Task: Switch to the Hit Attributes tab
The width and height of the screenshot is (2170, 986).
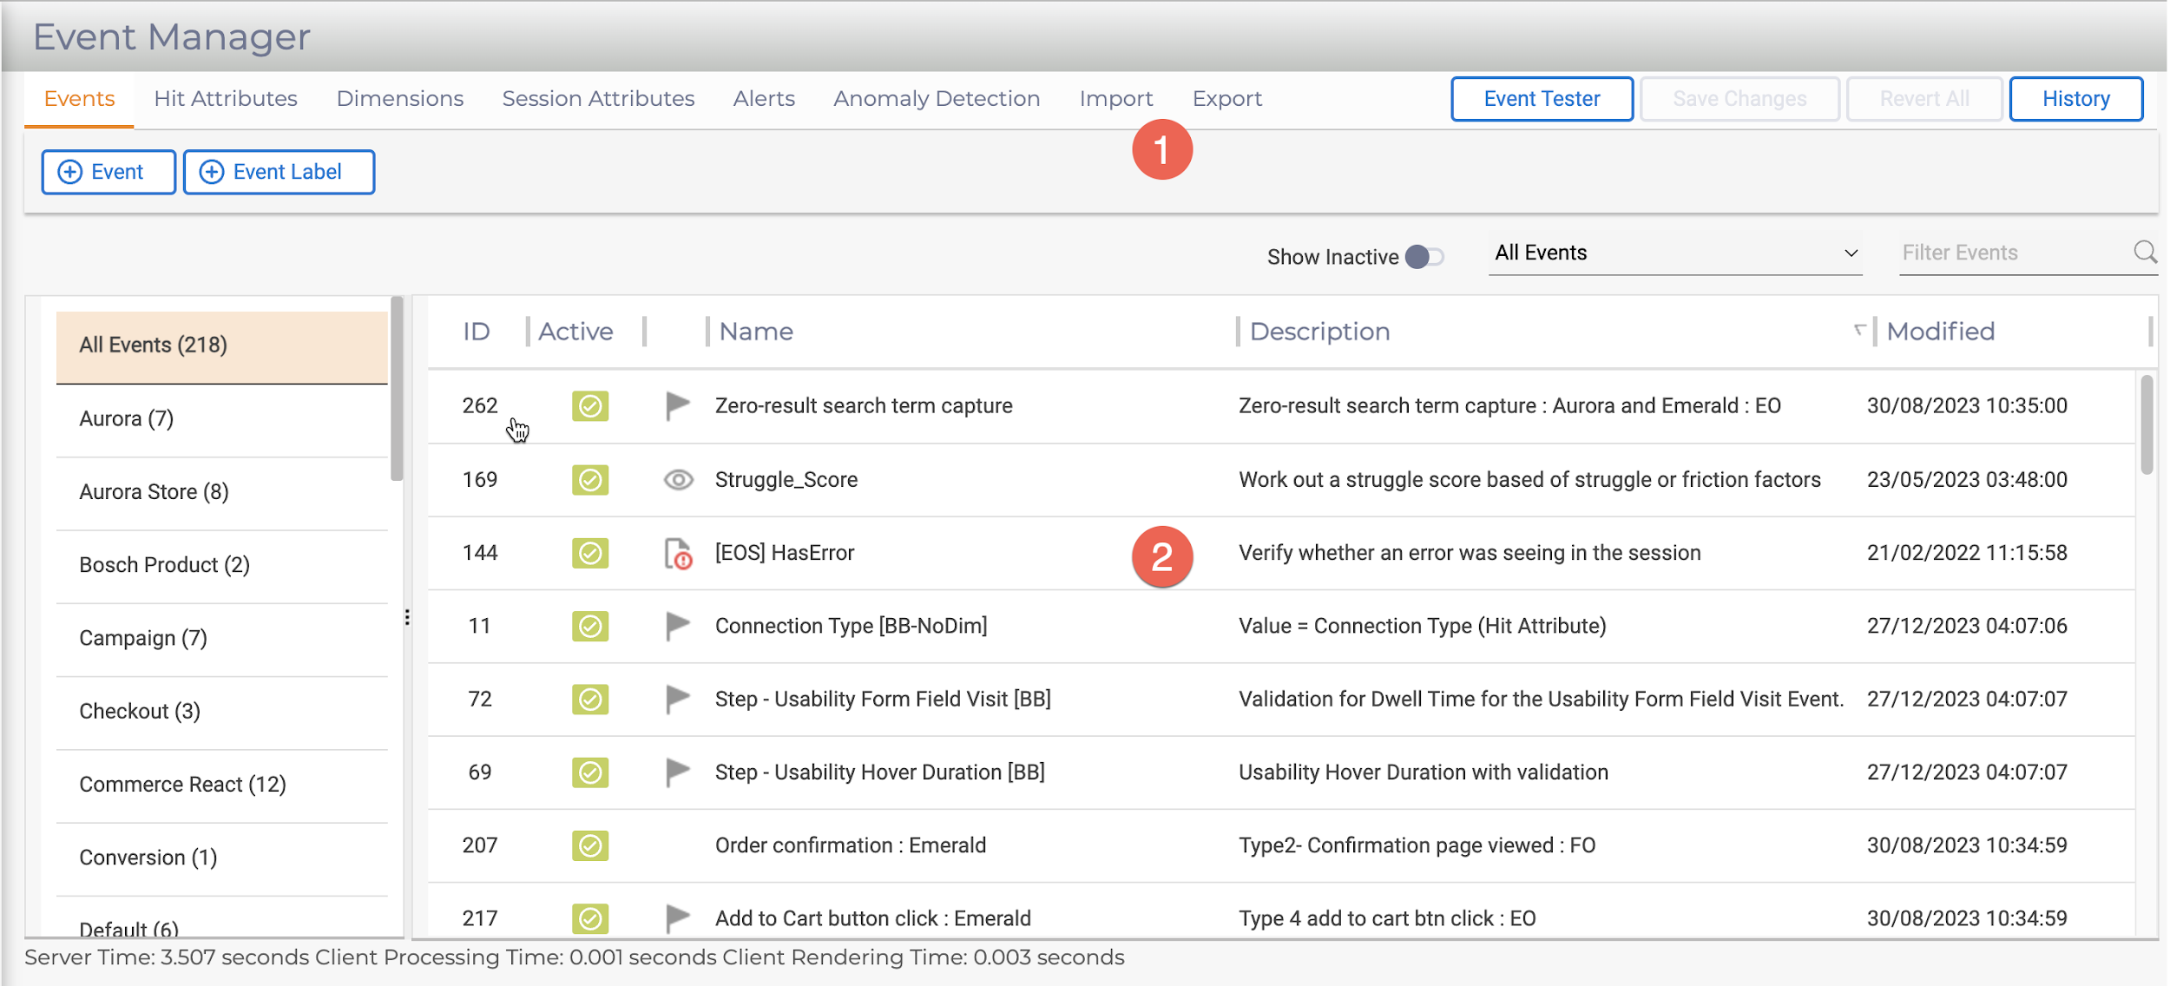Action: click(226, 99)
